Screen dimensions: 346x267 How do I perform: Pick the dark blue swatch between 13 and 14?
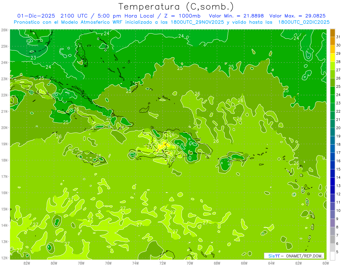332,182
